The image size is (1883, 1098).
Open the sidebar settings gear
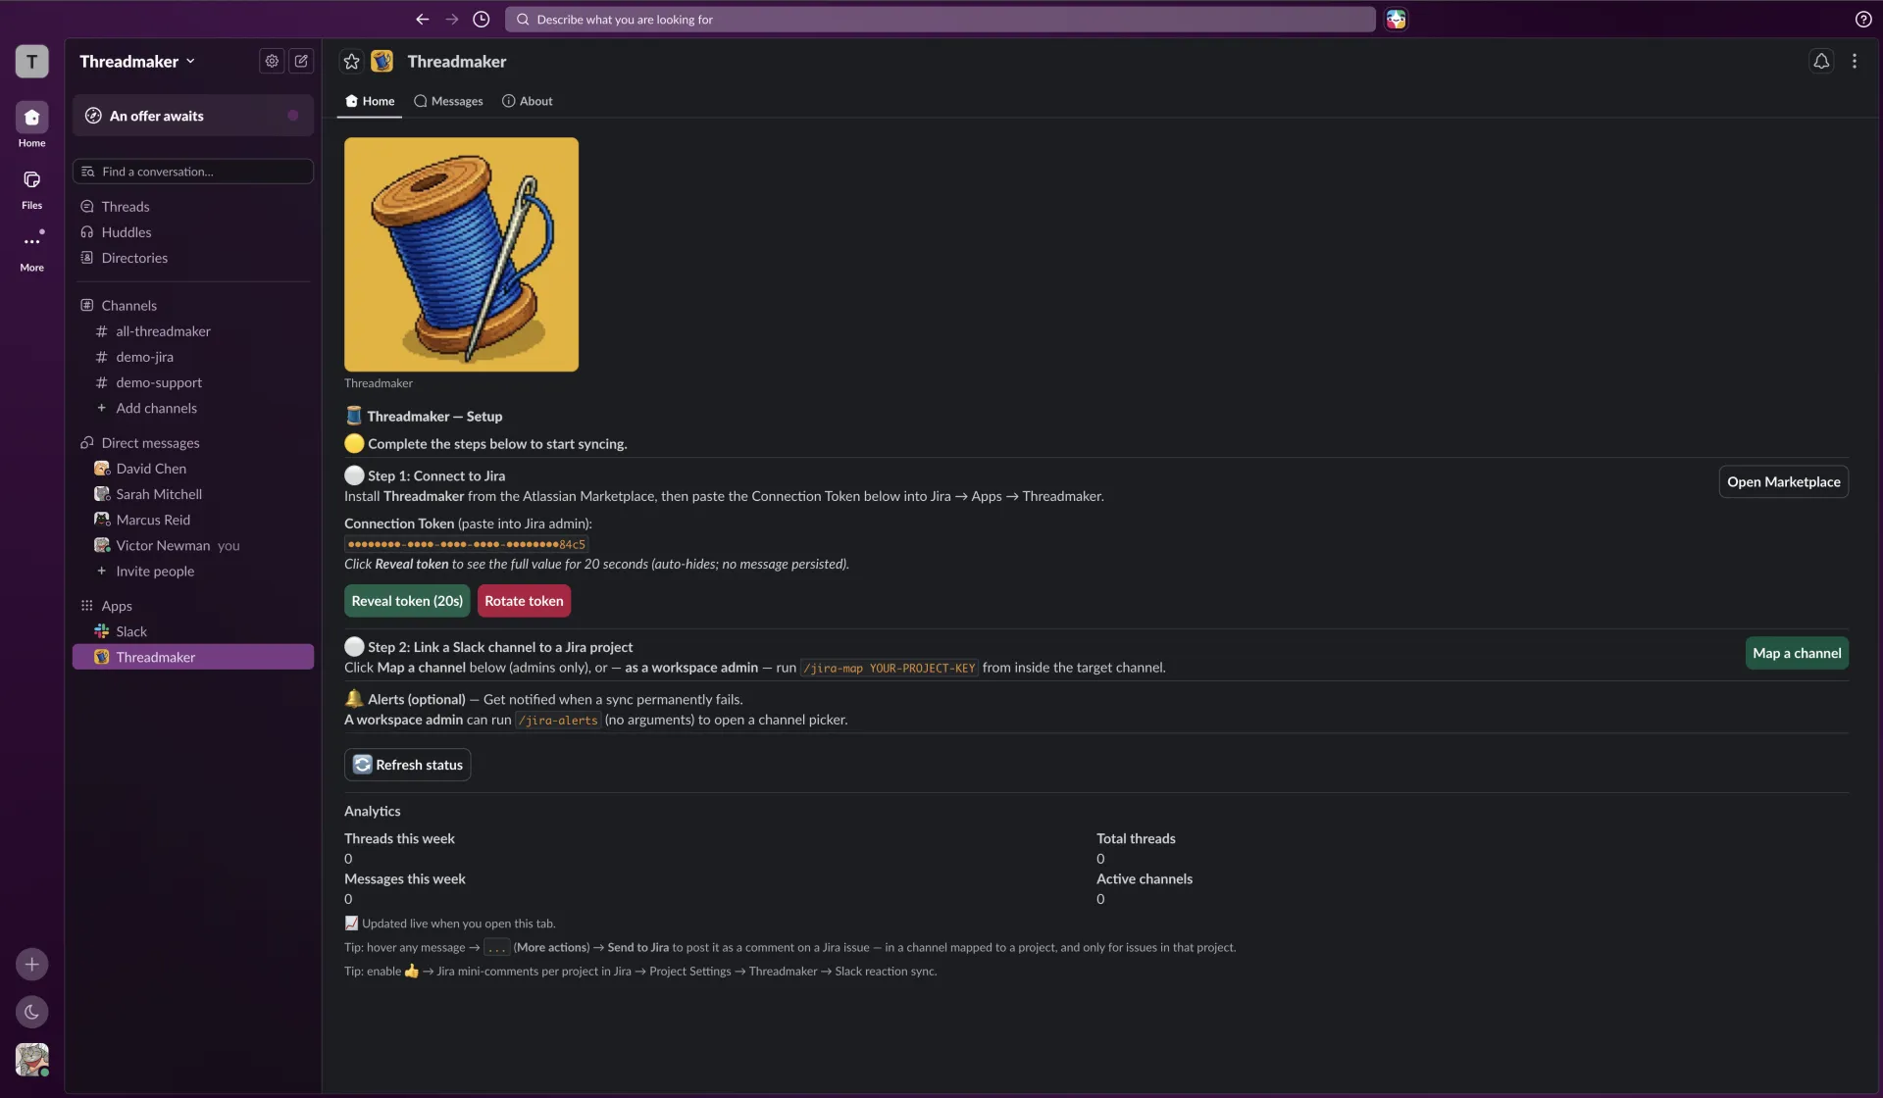[272, 61]
